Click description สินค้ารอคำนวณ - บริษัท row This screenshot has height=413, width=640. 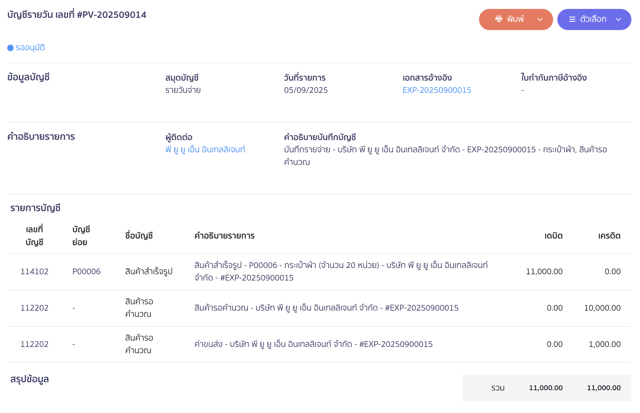pyautogui.click(x=326, y=308)
